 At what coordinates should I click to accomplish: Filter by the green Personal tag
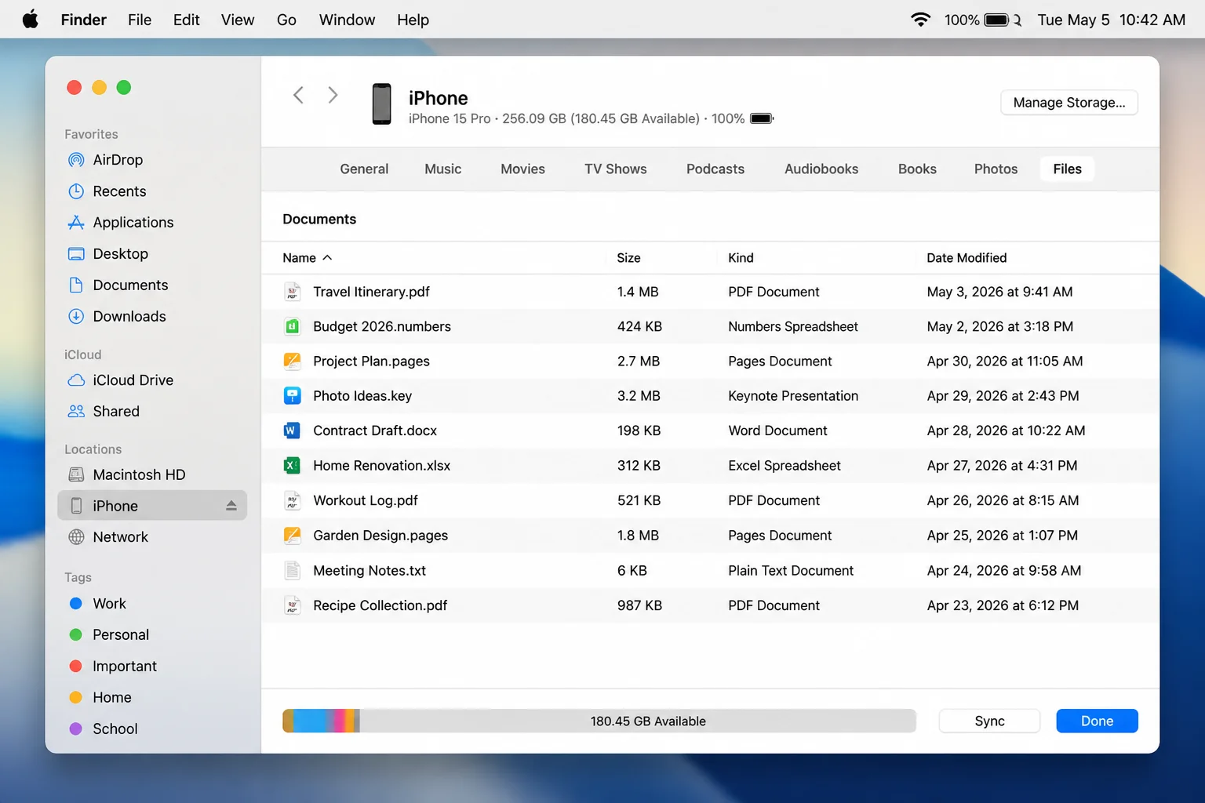click(76, 635)
